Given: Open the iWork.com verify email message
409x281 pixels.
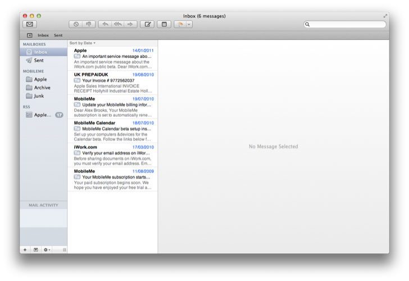Looking at the screenshot, I should 113,155.
